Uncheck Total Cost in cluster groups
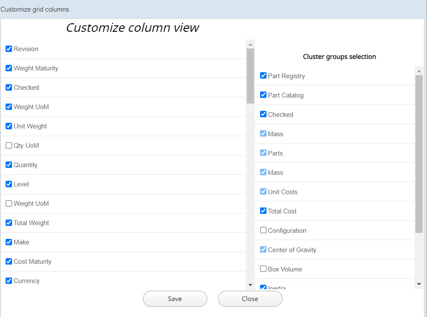The image size is (427, 317). (x=263, y=210)
